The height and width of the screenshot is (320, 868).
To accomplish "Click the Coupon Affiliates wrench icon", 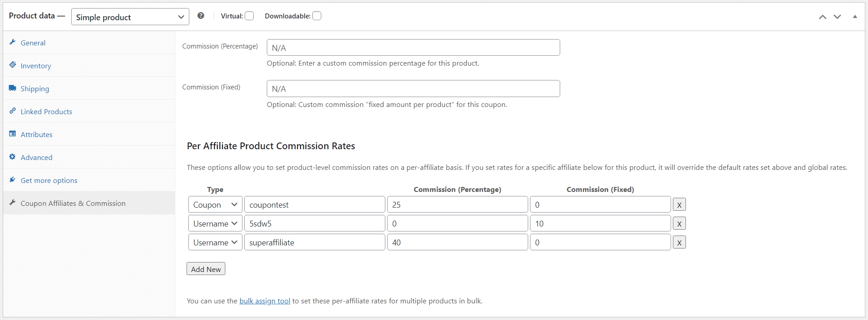I will tap(13, 203).
